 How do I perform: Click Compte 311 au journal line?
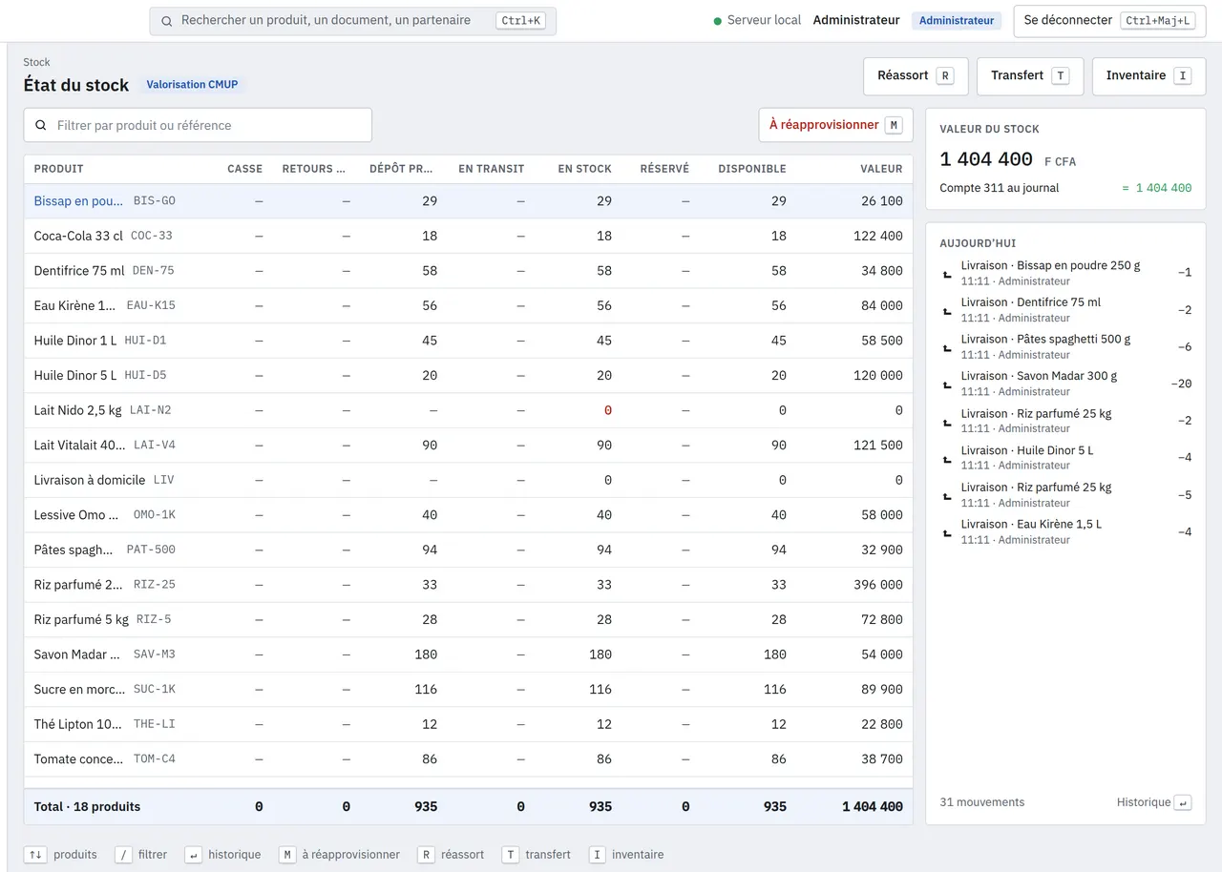coord(1065,188)
